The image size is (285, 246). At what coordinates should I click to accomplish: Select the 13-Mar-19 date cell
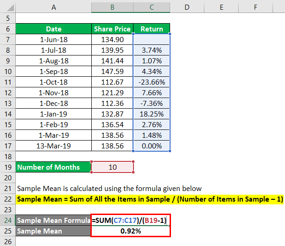point(54,146)
